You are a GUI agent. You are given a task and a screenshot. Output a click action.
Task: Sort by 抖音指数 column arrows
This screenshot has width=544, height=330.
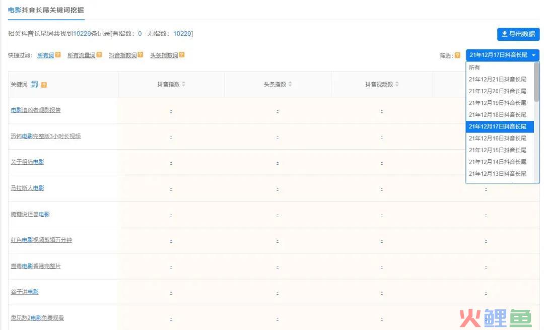click(184, 84)
